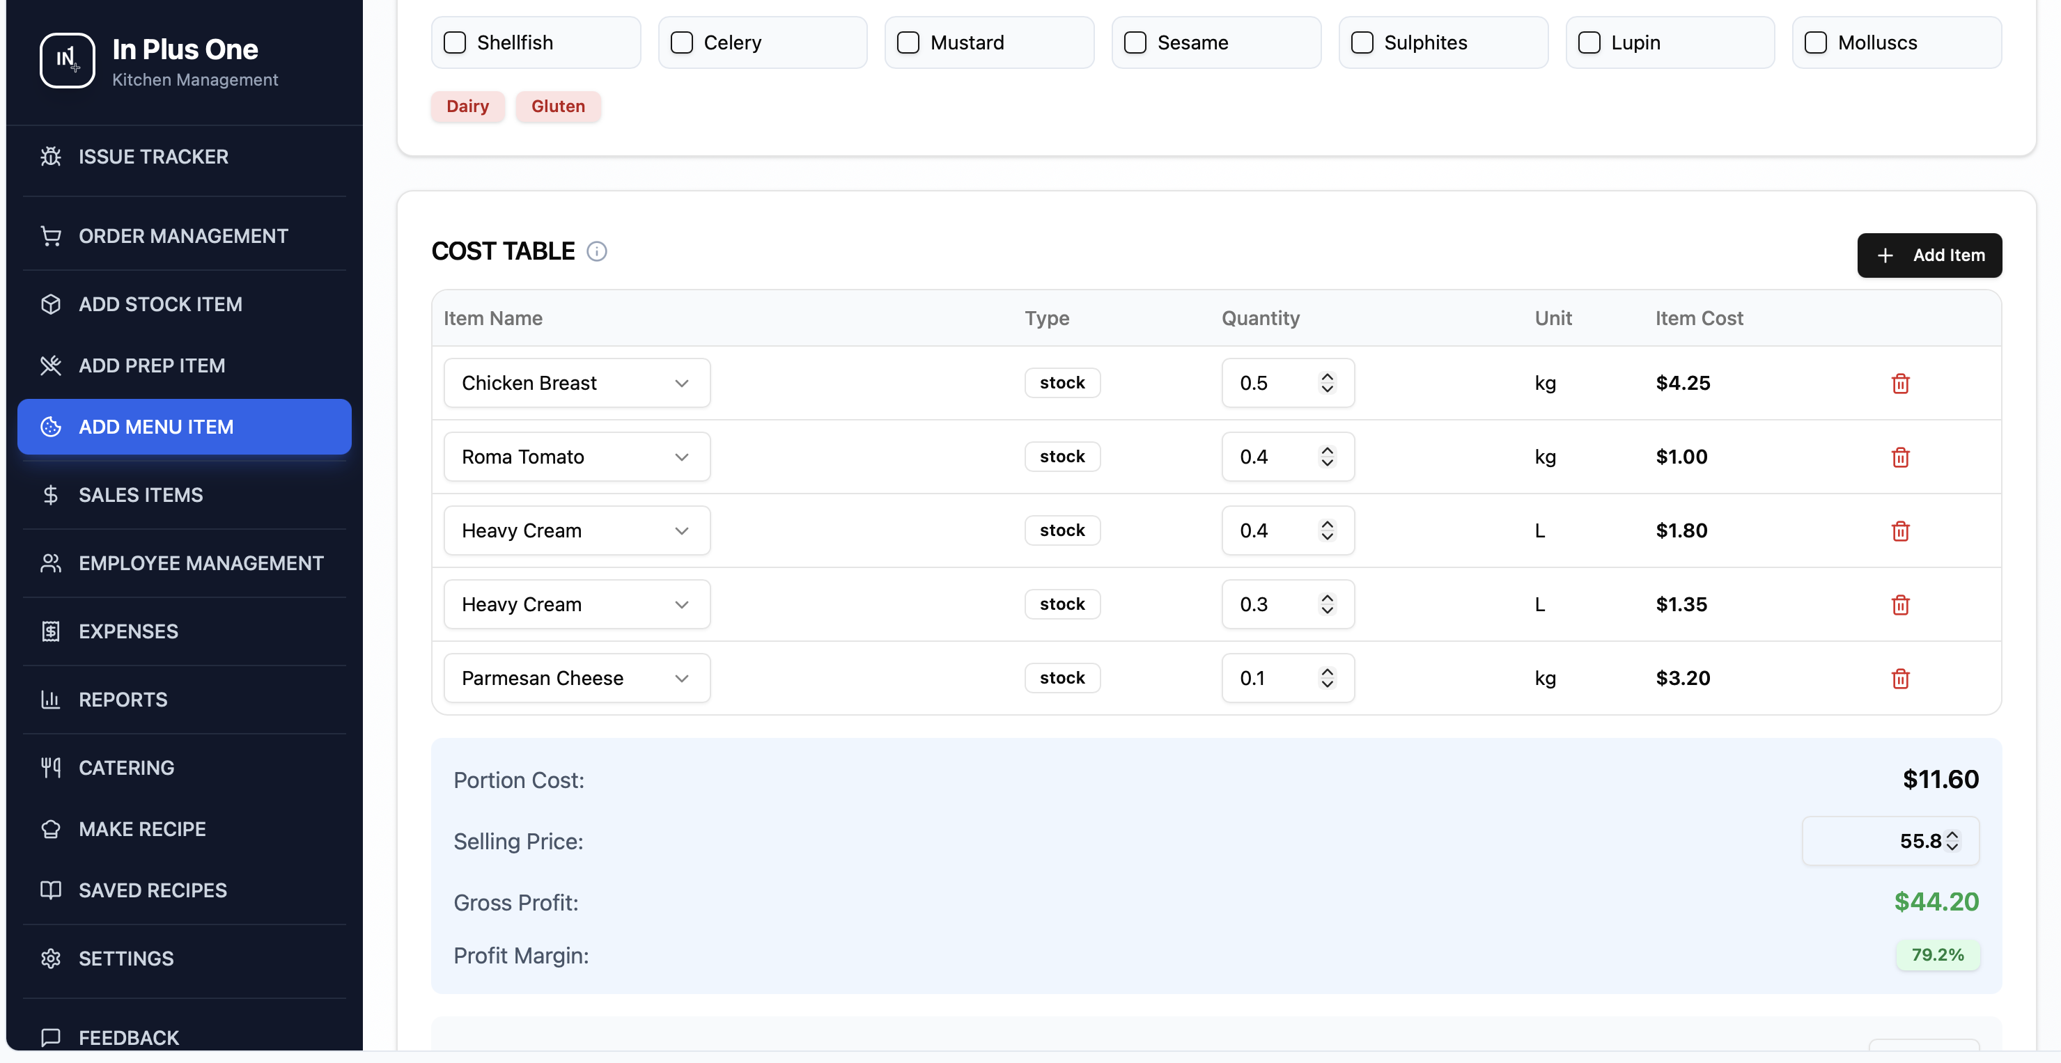
Task: Go to Sales Items in sidebar
Action: point(141,495)
